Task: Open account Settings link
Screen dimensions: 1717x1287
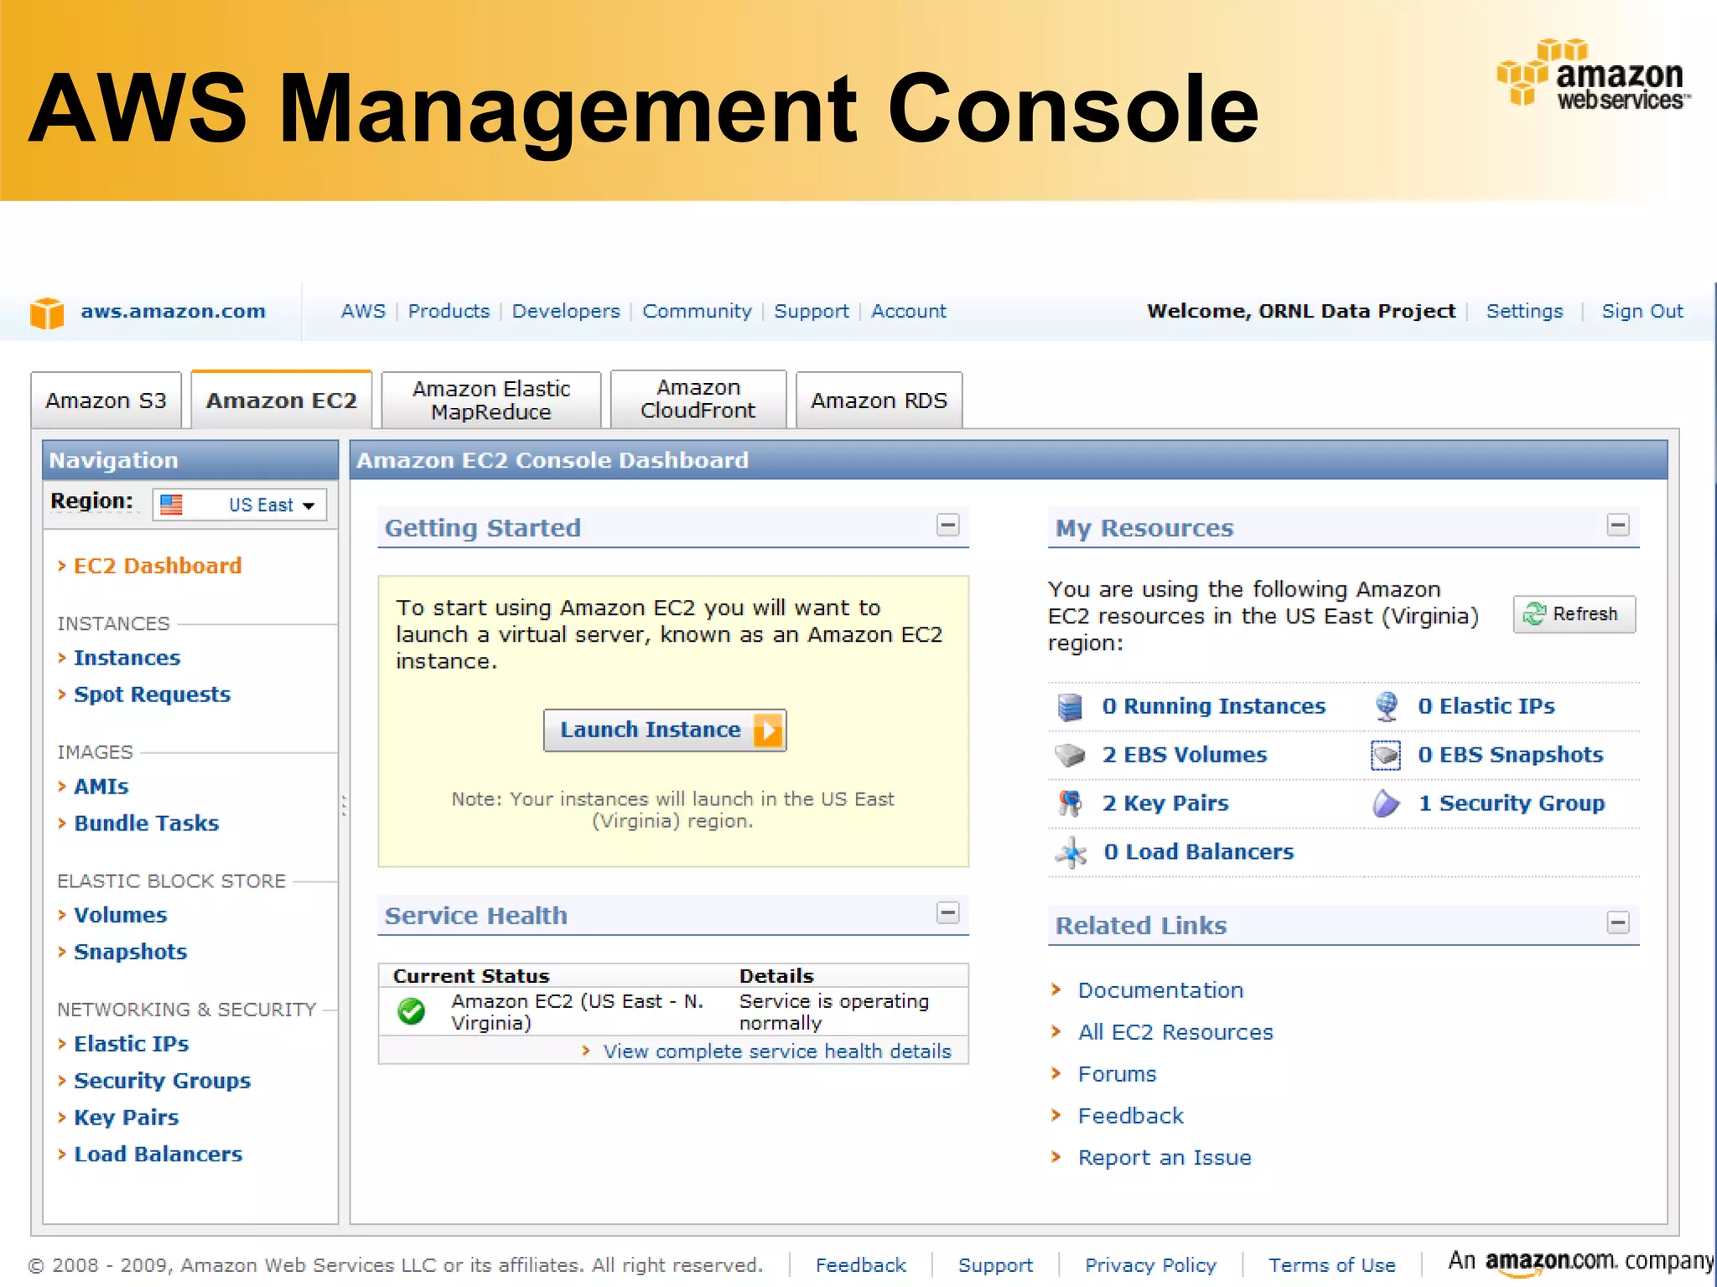Action: click(1524, 311)
